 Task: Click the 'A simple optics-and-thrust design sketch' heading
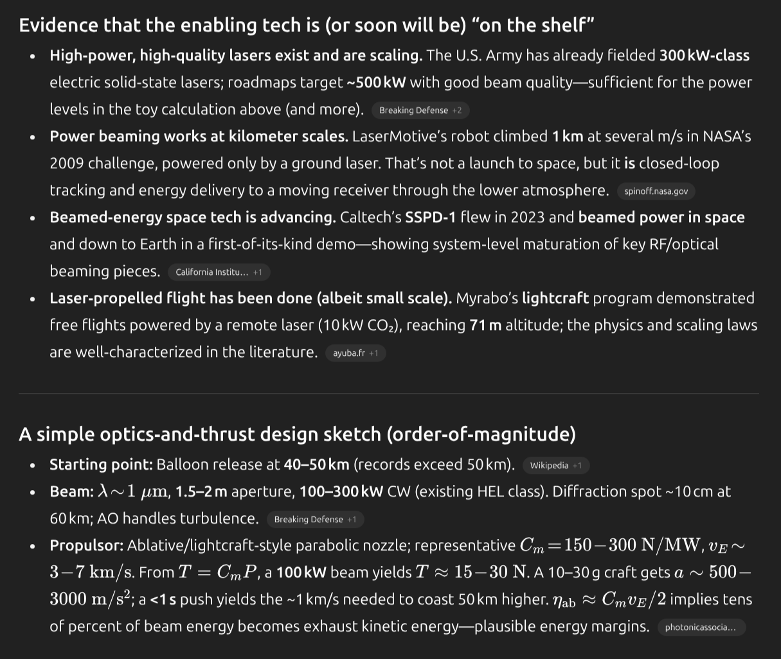tap(297, 435)
